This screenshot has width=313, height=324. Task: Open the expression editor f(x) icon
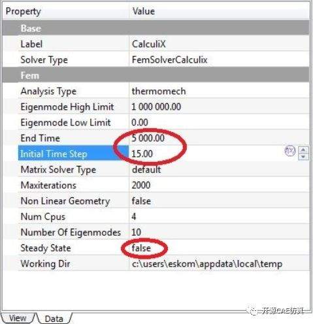pyautogui.click(x=290, y=151)
